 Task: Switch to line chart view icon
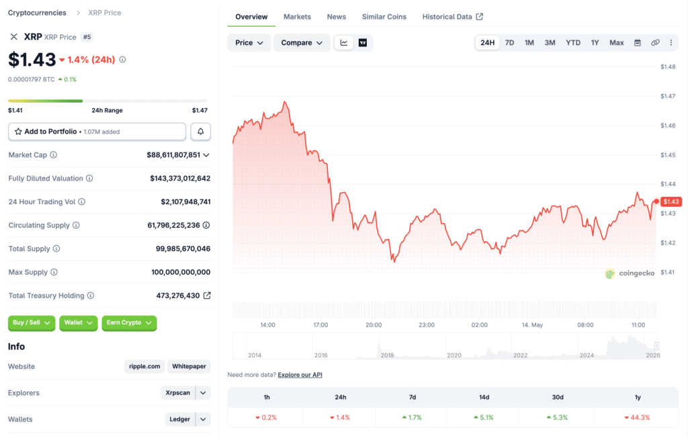(344, 42)
